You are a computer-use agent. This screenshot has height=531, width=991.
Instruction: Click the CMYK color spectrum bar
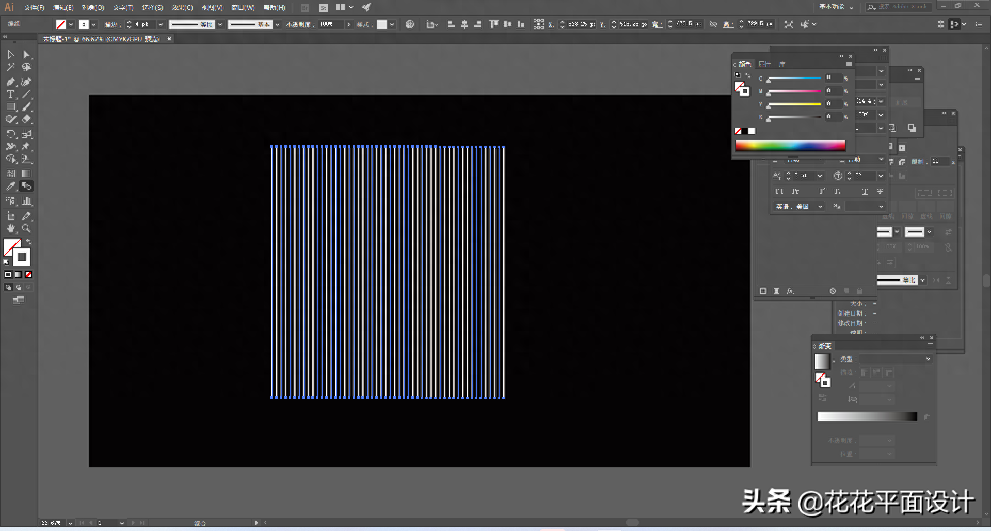pyautogui.click(x=790, y=146)
